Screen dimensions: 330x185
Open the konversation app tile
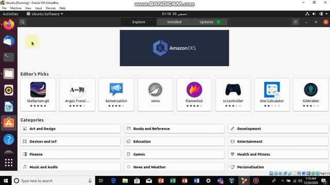tap(116, 95)
